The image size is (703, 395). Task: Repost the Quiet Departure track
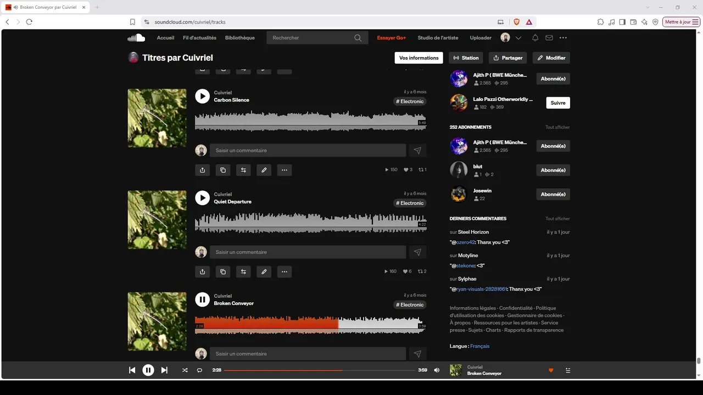coord(243,272)
